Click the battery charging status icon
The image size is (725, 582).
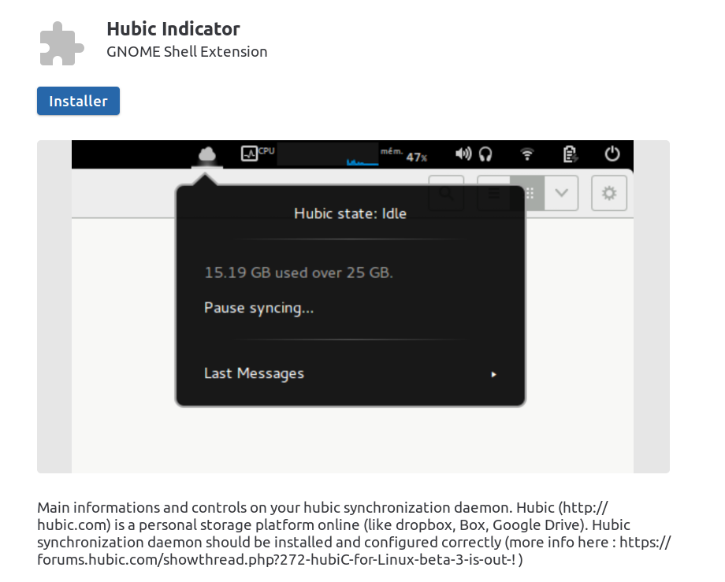(x=571, y=154)
